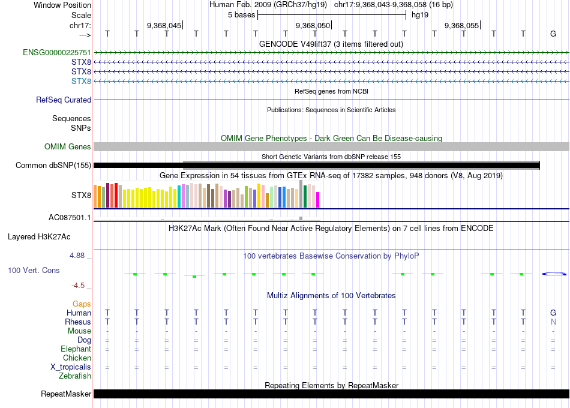Click the 4.88 conservation scale value

[77, 256]
